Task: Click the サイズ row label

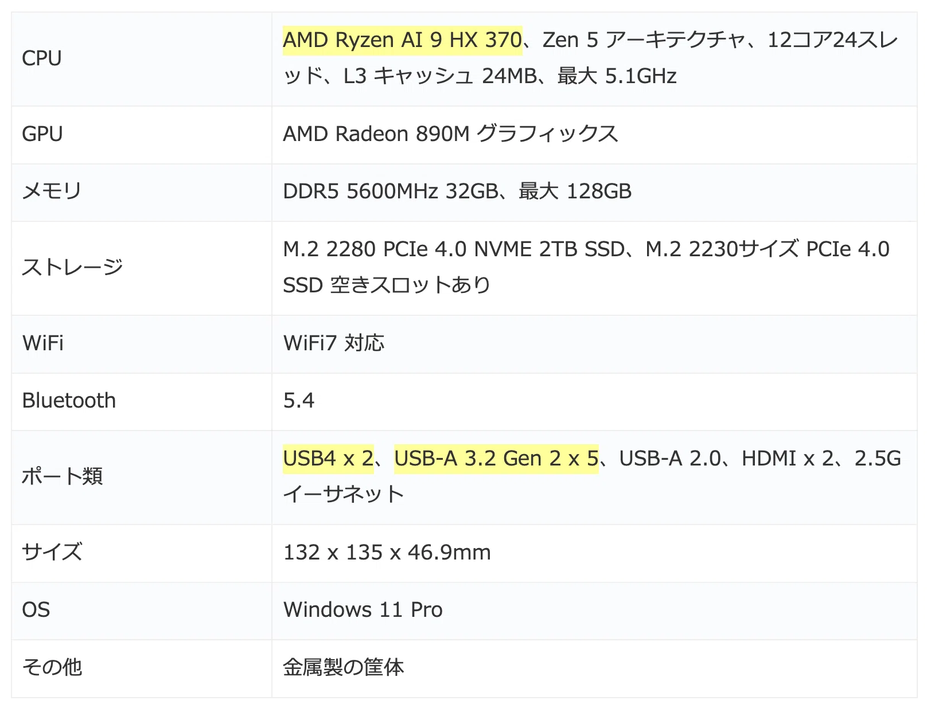Action: point(52,551)
